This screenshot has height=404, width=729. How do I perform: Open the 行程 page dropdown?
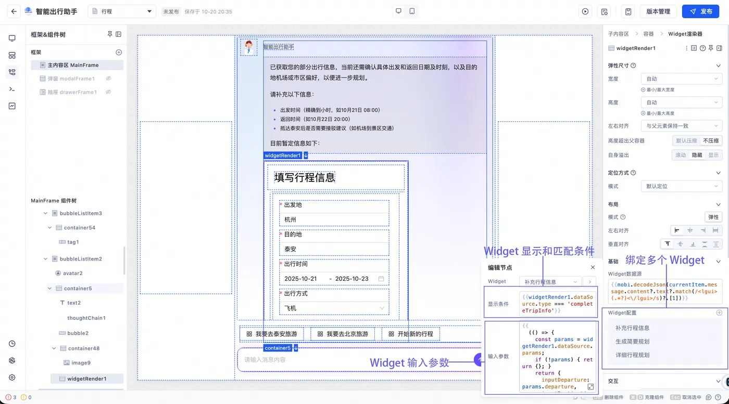(122, 11)
